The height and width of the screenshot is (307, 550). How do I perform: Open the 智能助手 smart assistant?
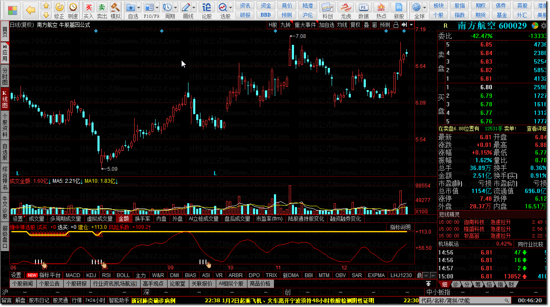[119, 301]
